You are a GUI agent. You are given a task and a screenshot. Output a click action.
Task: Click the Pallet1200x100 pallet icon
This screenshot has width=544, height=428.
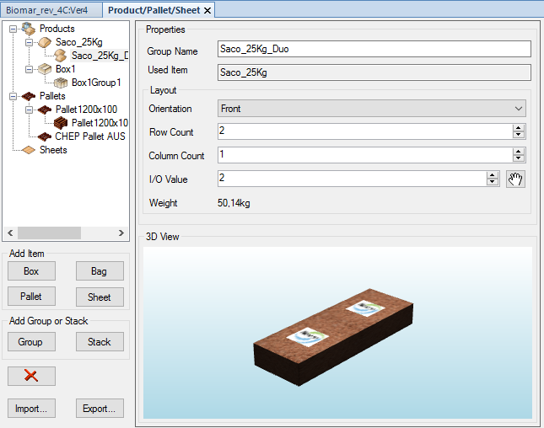(45, 110)
